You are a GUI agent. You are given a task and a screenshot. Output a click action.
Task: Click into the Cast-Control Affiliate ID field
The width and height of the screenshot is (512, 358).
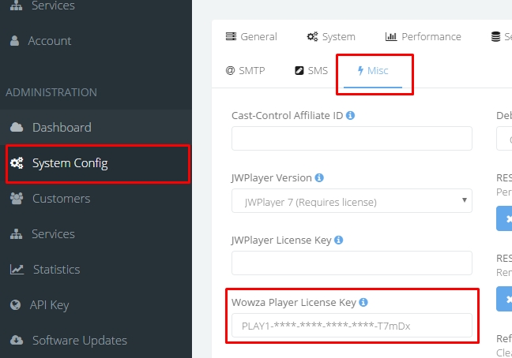pyautogui.click(x=352, y=139)
